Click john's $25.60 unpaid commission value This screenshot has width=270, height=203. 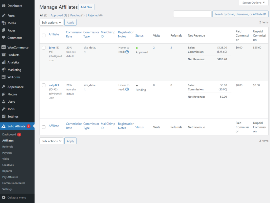257,48
